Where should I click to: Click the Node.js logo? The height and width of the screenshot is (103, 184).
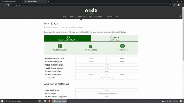91,11
